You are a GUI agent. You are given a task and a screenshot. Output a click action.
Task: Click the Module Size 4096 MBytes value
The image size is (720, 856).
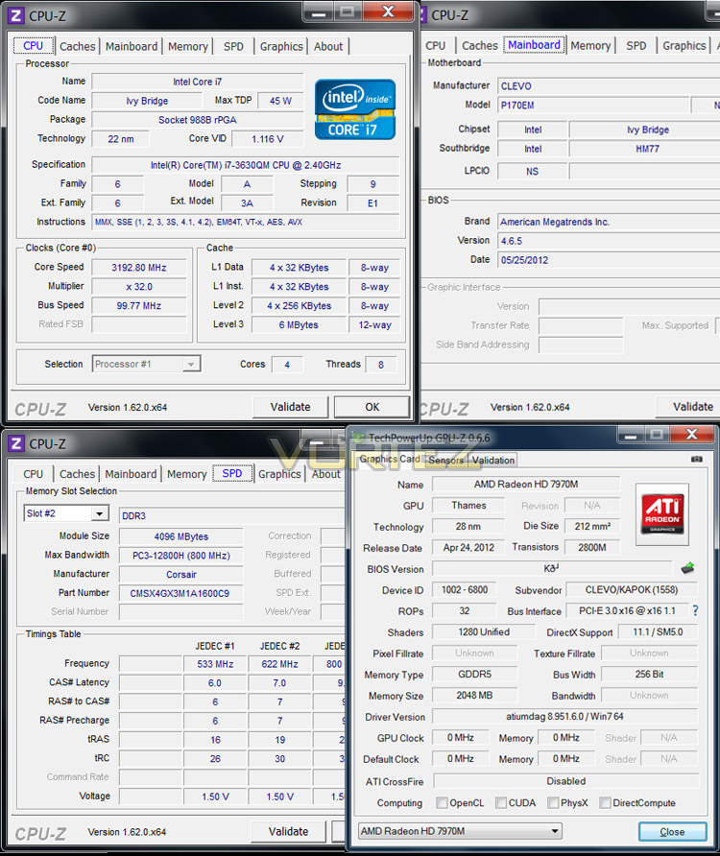click(180, 536)
